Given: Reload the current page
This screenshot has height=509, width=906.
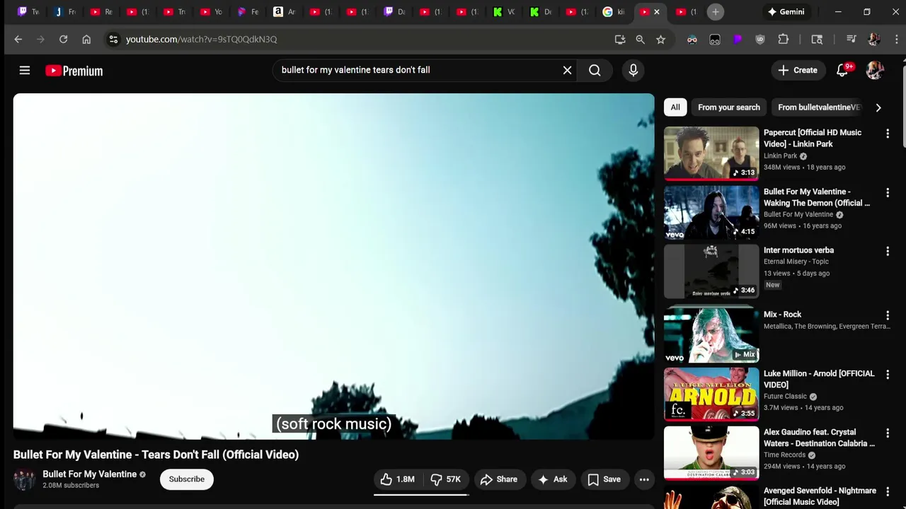Looking at the screenshot, I should tap(63, 40).
